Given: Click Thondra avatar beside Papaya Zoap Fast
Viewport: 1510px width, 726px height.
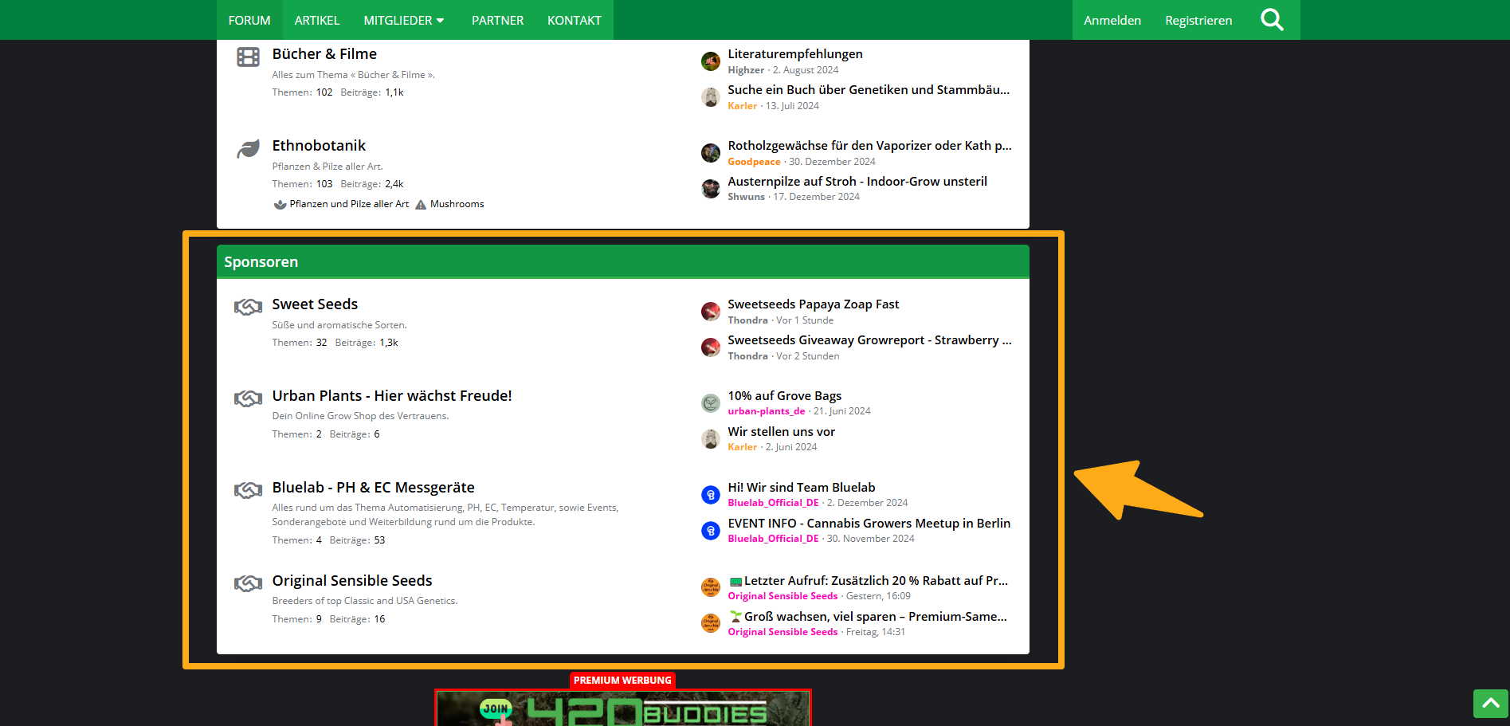Looking at the screenshot, I should pos(711,312).
